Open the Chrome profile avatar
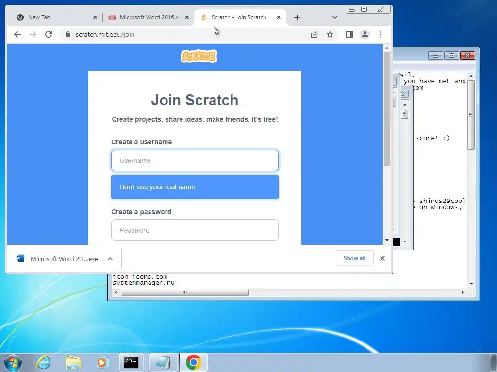 [x=365, y=34]
